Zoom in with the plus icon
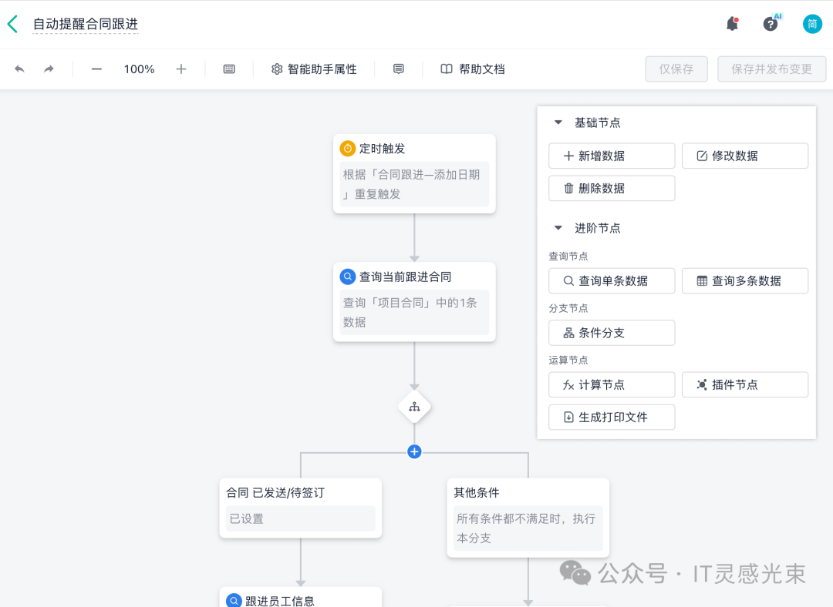This screenshot has width=833, height=607. [x=181, y=69]
